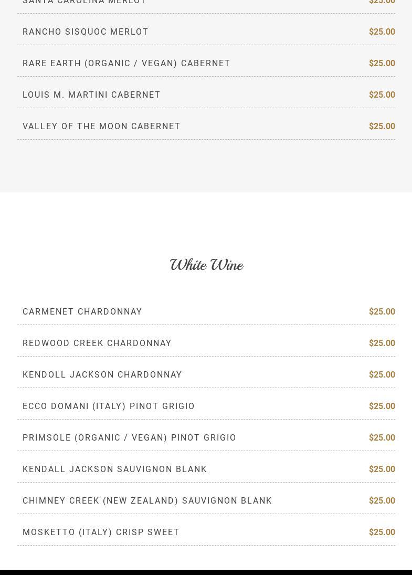Select Valley of the Moon Cabernet
Screen dimensions: 412x575
click(101, 127)
